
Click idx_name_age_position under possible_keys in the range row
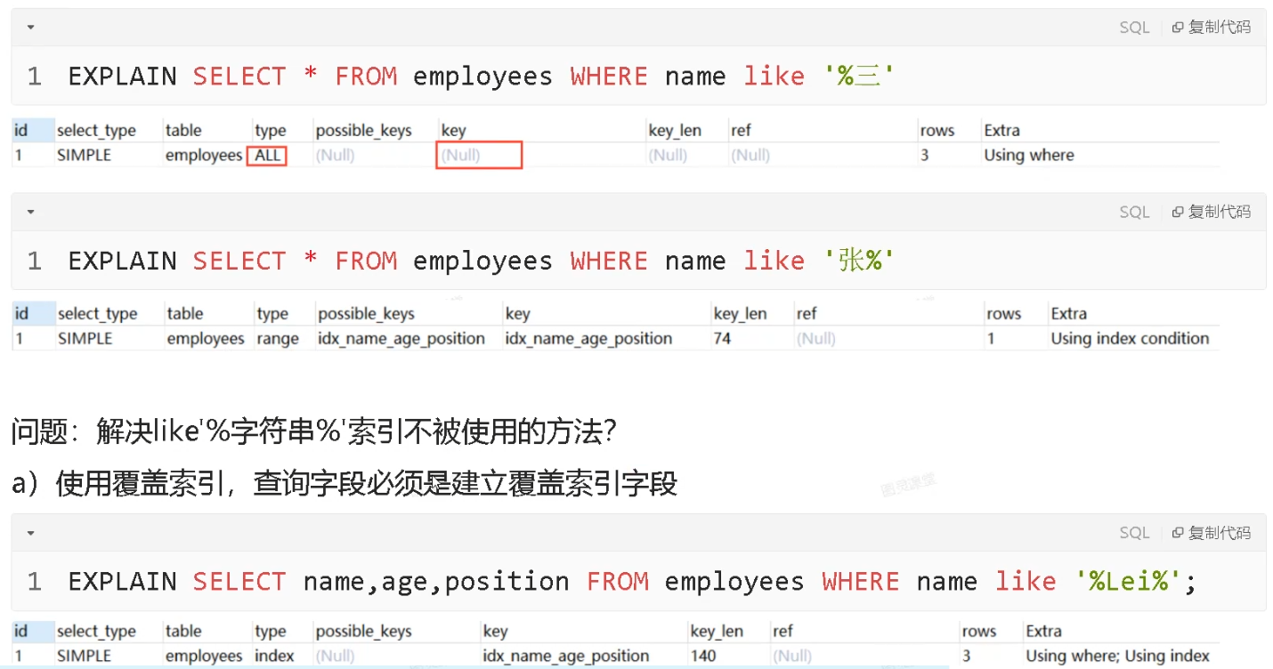(401, 339)
